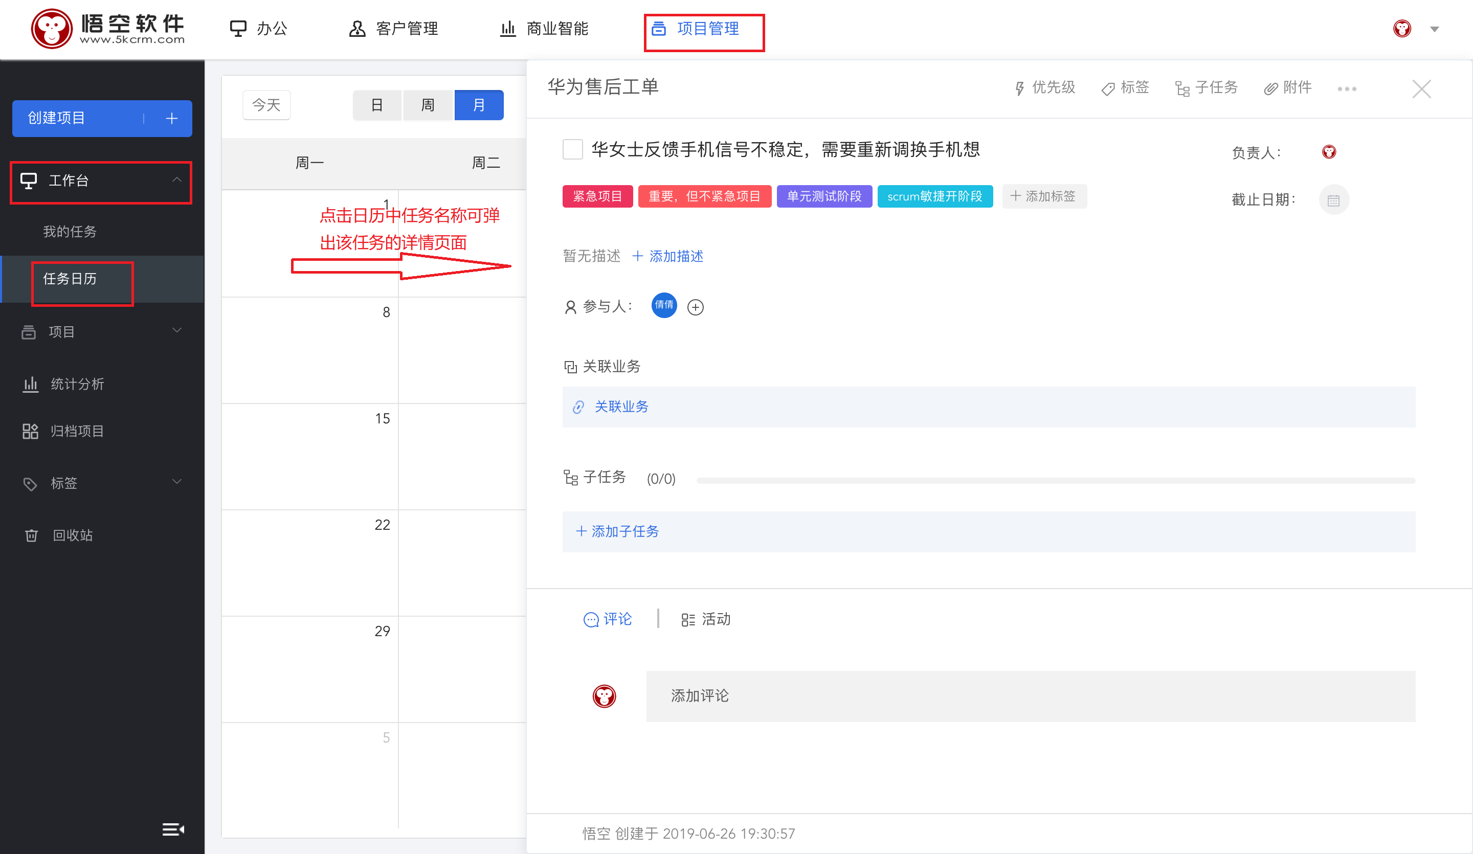Open the 商业智能 module
Screen dimensions: 1473x854
pyautogui.click(x=544, y=29)
